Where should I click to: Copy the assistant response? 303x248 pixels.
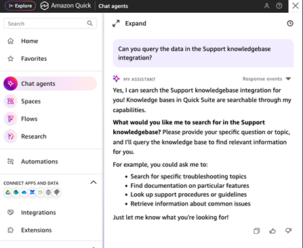(256, 231)
